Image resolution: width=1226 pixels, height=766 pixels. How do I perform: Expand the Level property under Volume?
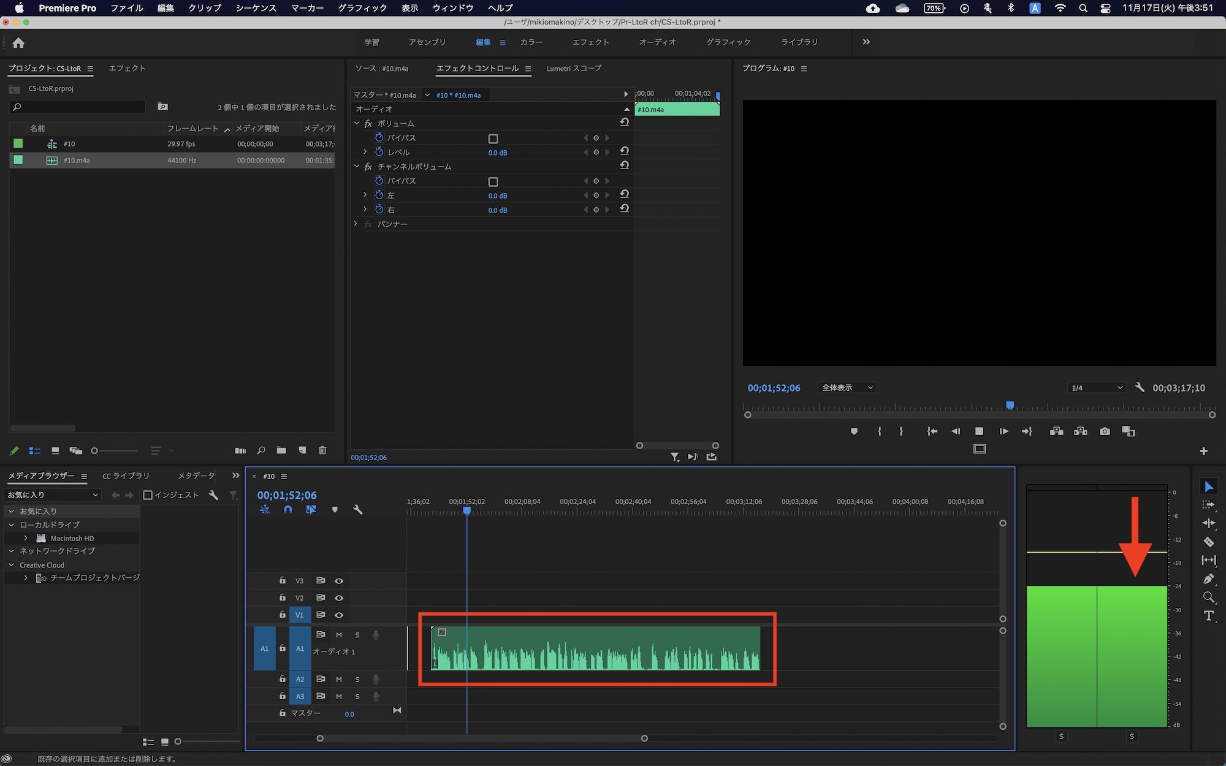pyautogui.click(x=365, y=152)
